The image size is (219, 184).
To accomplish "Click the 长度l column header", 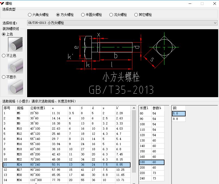I will click(x=145, y=108).
